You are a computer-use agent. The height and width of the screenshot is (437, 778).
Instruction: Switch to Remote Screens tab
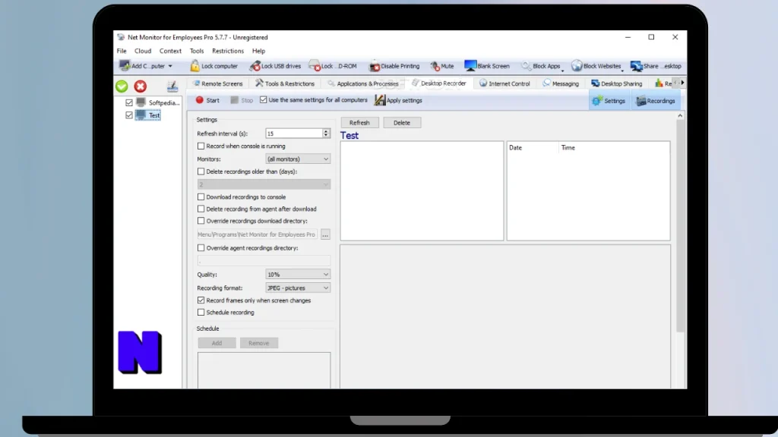(x=217, y=83)
